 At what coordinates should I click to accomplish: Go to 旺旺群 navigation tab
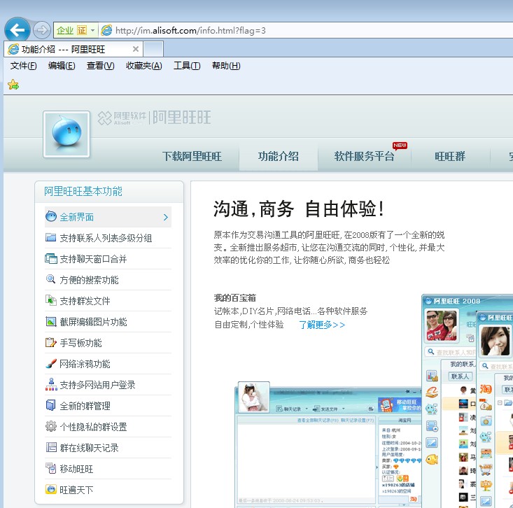coord(450,156)
